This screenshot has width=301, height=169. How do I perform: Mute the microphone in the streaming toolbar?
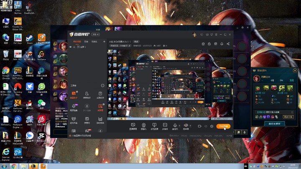click(x=175, y=126)
